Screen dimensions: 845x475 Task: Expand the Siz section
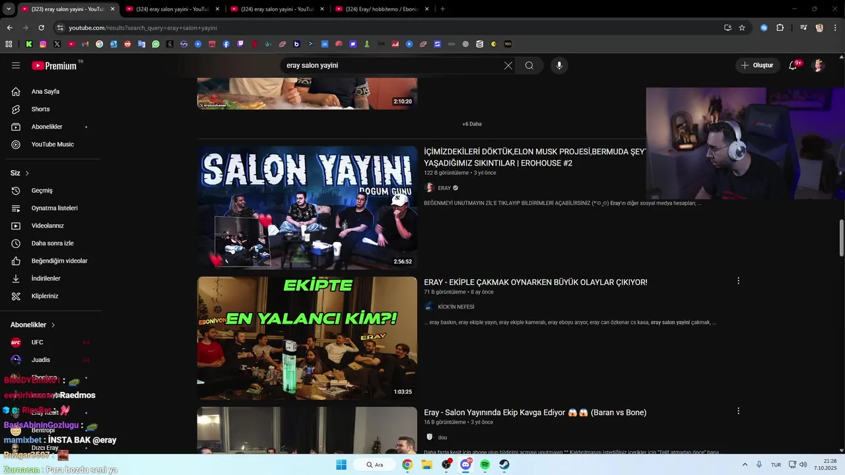click(x=20, y=173)
